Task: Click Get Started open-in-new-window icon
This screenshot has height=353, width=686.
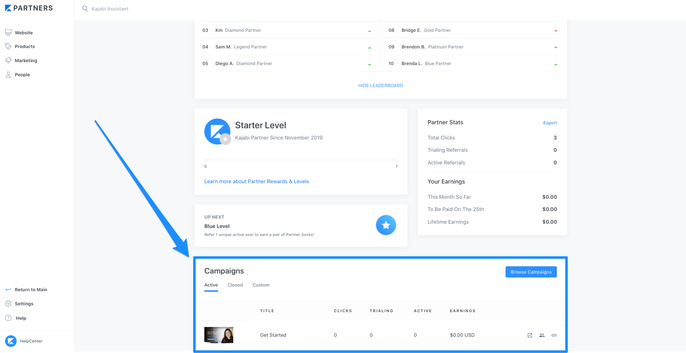Action: click(x=530, y=335)
